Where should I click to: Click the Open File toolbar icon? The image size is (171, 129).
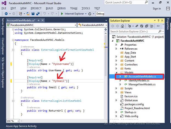(x=28, y=14)
